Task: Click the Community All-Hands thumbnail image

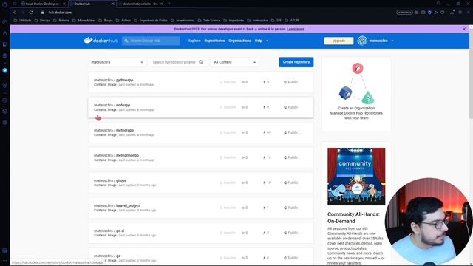Action: point(356,177)
